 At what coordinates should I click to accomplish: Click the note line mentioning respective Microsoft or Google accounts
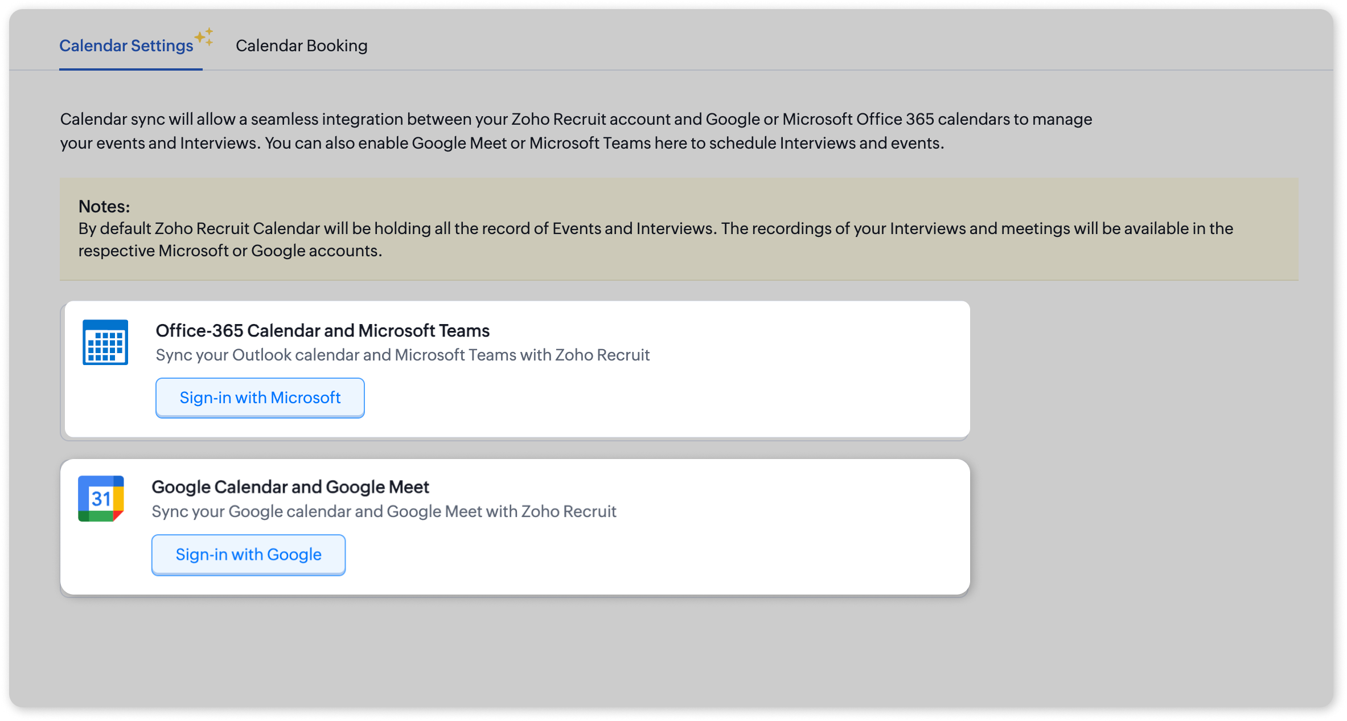click(230, 251)
